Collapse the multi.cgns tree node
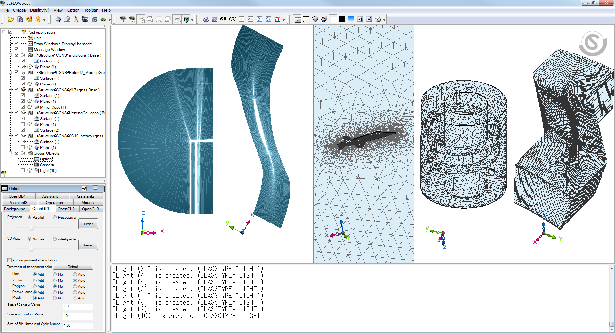615x333 pixels. click(x=10, y=55)
